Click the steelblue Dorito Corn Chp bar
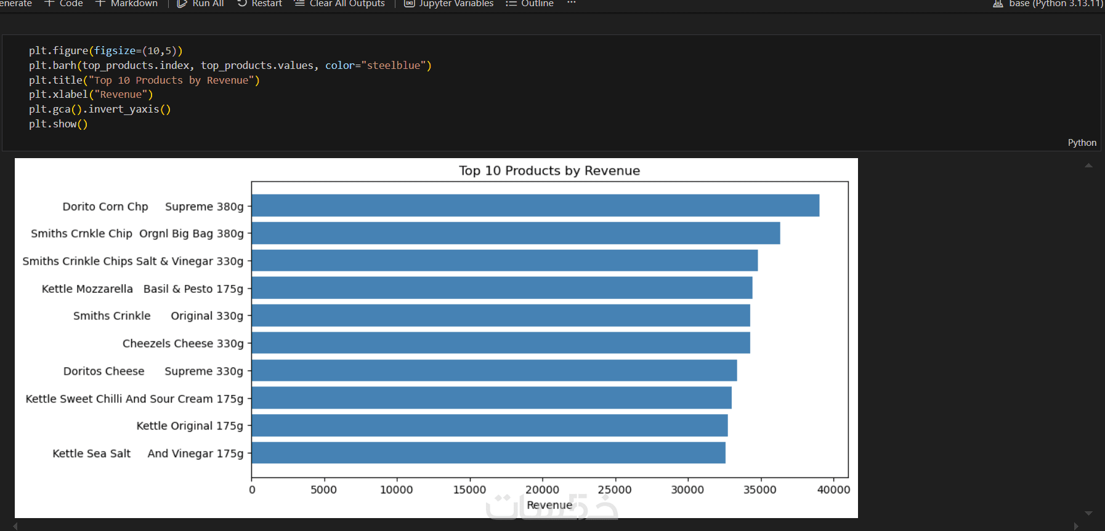Viewport: 1105px width, 531px height. [x=535, y=206]
